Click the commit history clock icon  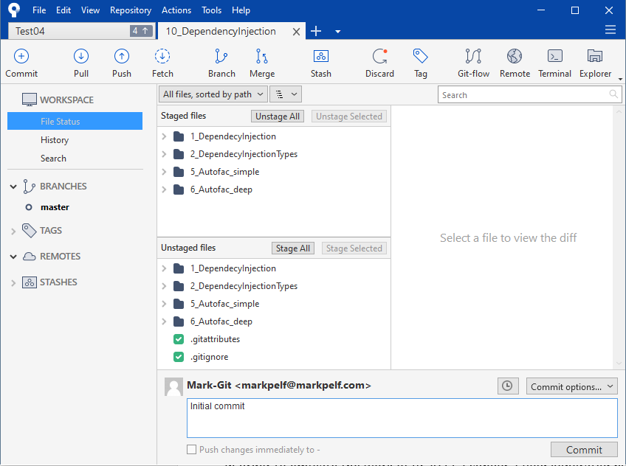click(x=507, y=386)
